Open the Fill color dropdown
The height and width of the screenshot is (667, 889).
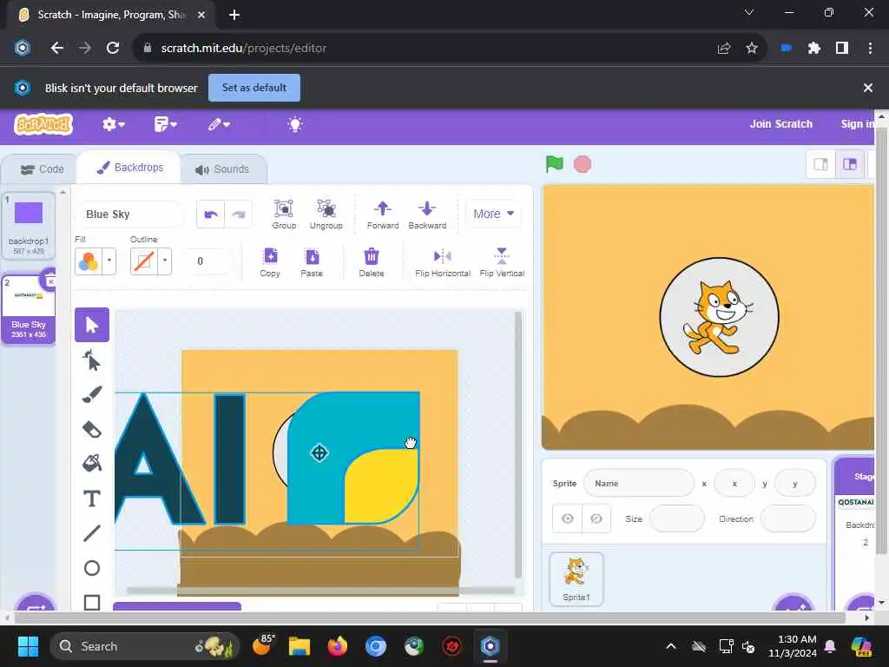109,261
